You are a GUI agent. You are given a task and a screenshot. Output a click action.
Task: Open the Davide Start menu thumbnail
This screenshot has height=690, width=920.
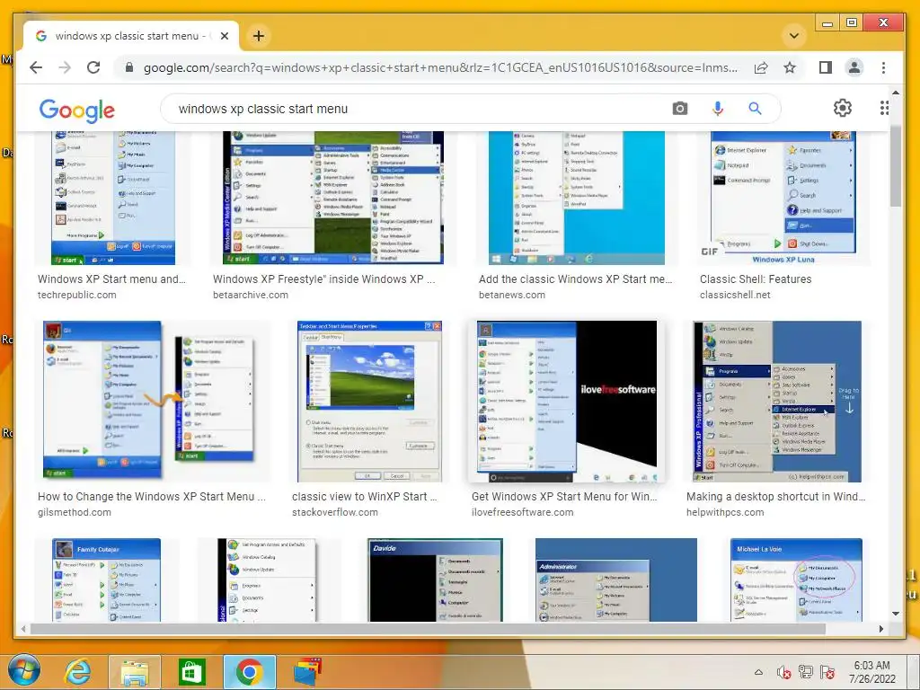point(435,579)
